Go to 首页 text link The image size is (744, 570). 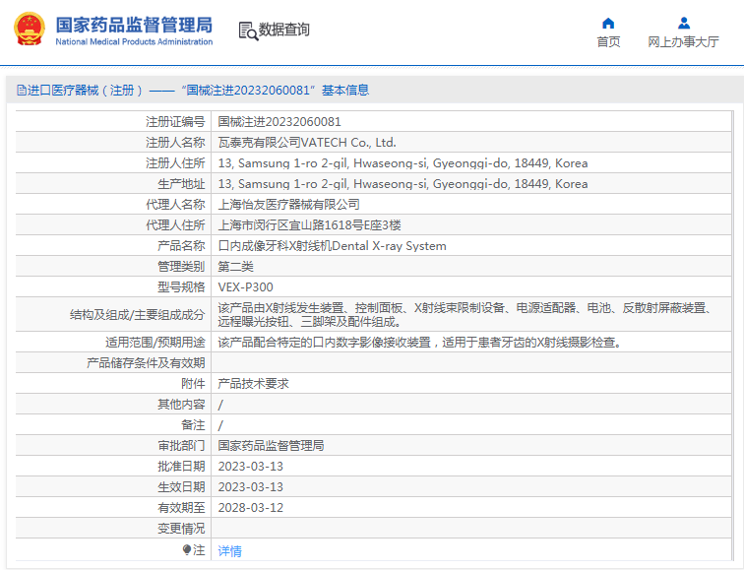[x=608, y=42]
